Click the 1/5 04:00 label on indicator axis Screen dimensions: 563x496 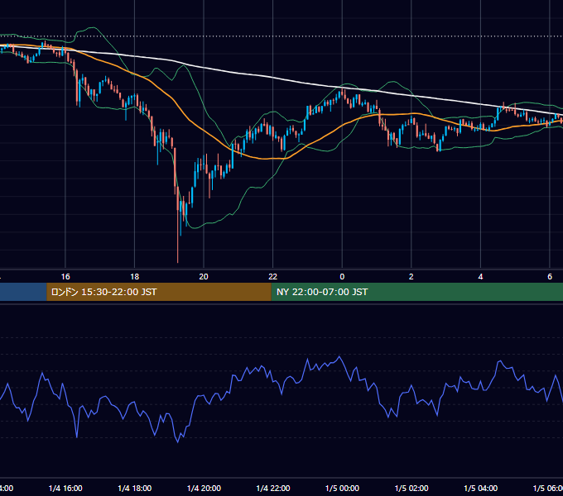(x=481, y=488)
